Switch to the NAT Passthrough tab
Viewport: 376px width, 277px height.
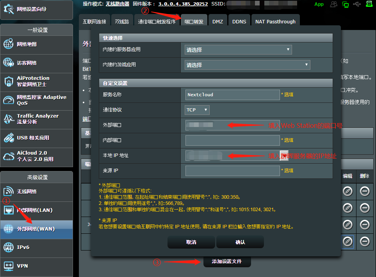coord(275,21)
